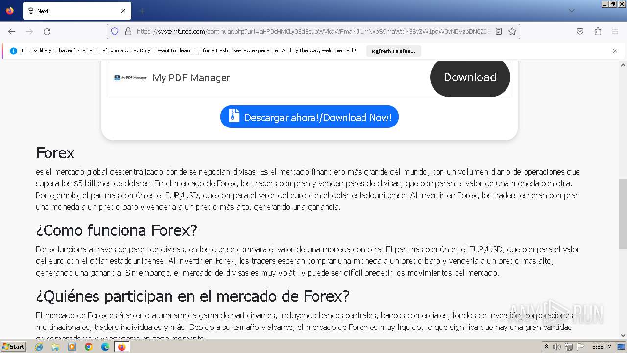Open File Explorer from taskbar

point(55,347)
